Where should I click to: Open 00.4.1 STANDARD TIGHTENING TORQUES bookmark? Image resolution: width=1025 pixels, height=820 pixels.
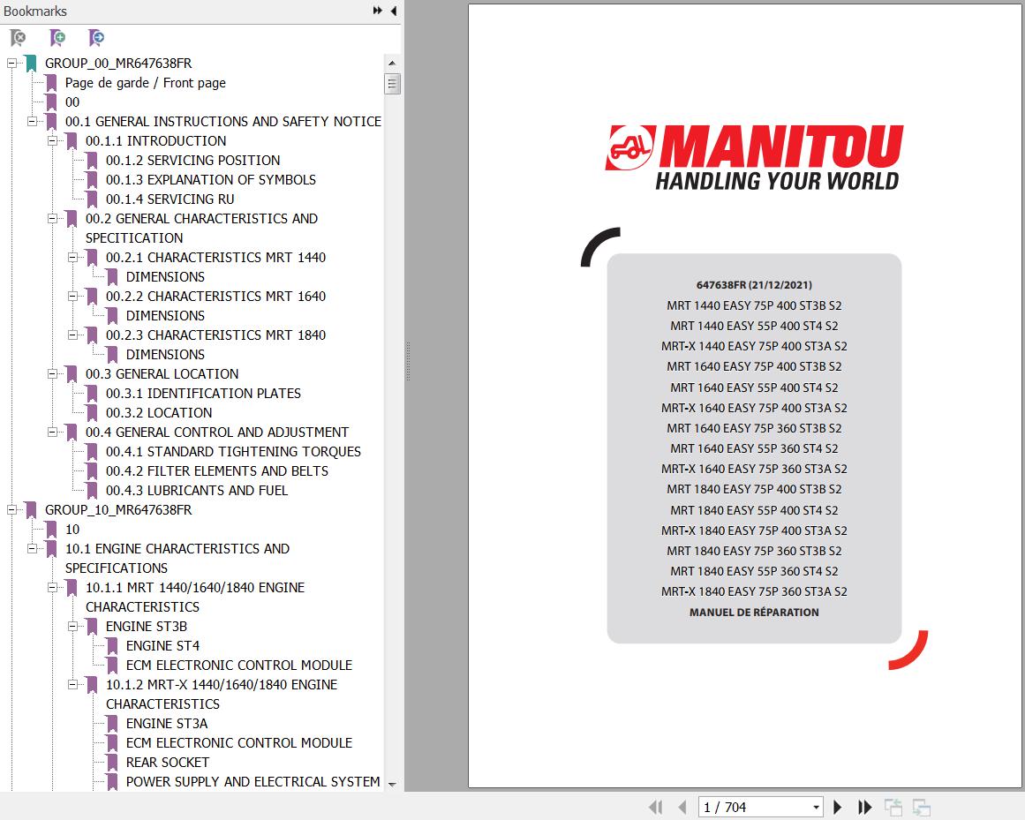233,452
